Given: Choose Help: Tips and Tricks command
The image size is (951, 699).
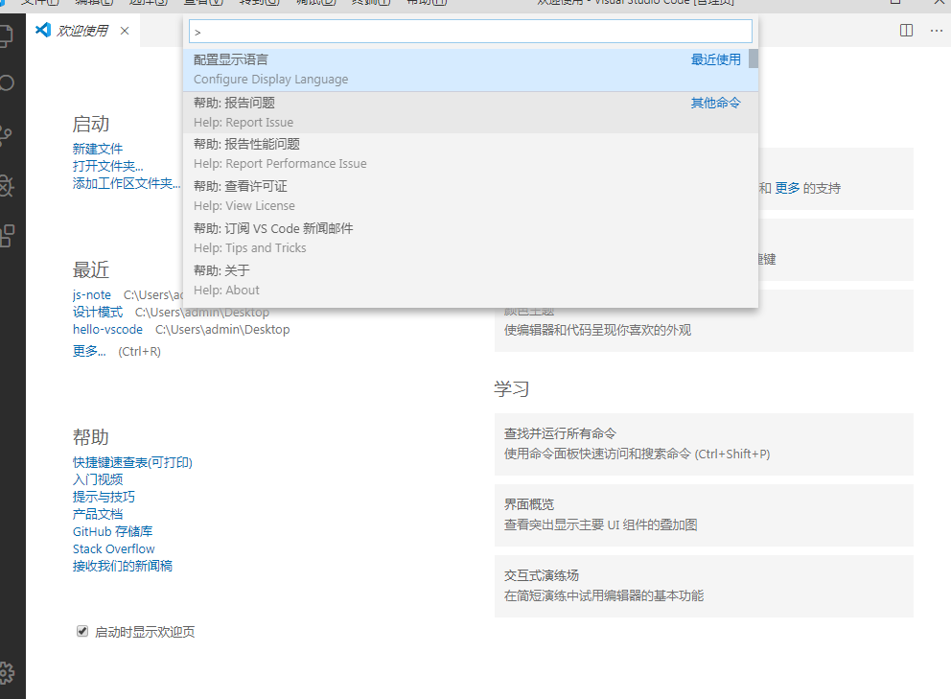Looking at the screenshot, I should click(471, 238).
